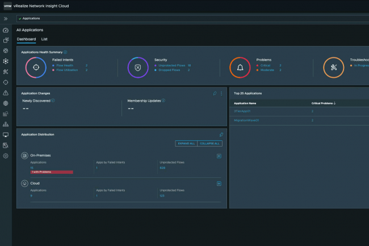Switch to the List tab
369x246 pixels.
click(44, 39)
